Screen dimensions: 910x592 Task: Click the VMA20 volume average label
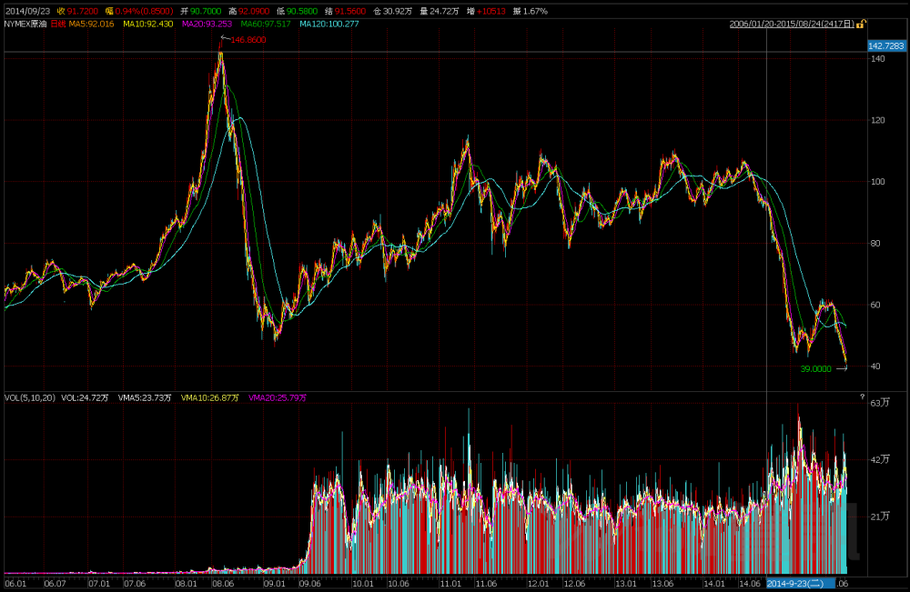click(x=278, y=397)
